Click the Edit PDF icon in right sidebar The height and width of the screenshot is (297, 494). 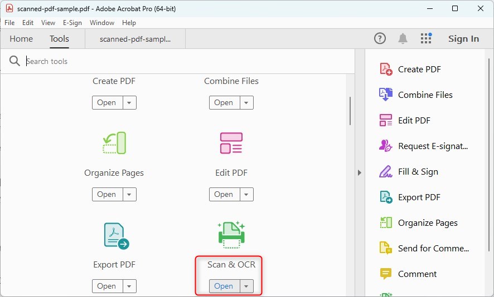(x=386, y=120)
